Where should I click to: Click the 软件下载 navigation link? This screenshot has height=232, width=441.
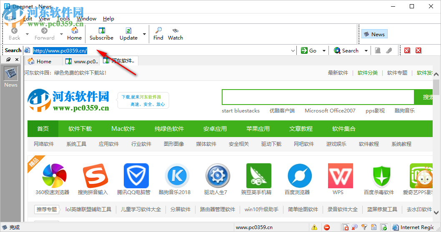(80, 129)
